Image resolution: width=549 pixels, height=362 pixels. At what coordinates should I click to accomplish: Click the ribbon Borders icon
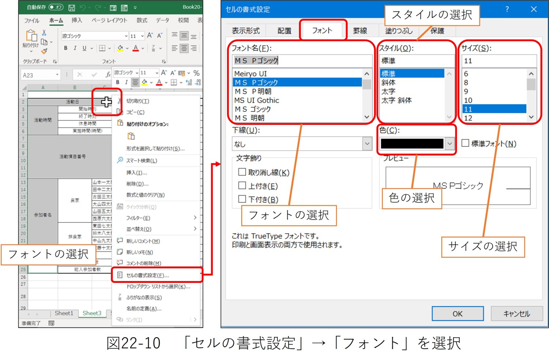pos(102,48)
